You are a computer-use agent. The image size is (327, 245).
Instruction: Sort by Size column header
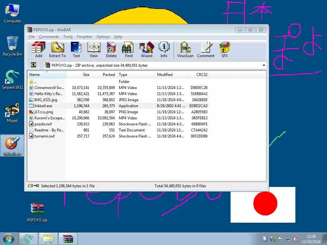coord(79,75)
